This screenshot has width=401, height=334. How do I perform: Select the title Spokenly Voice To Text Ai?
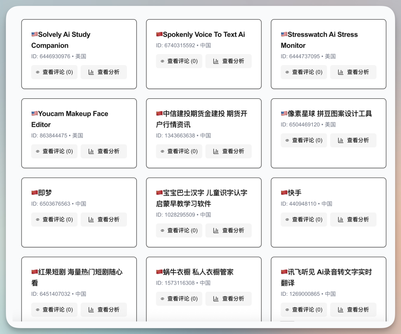204,35
